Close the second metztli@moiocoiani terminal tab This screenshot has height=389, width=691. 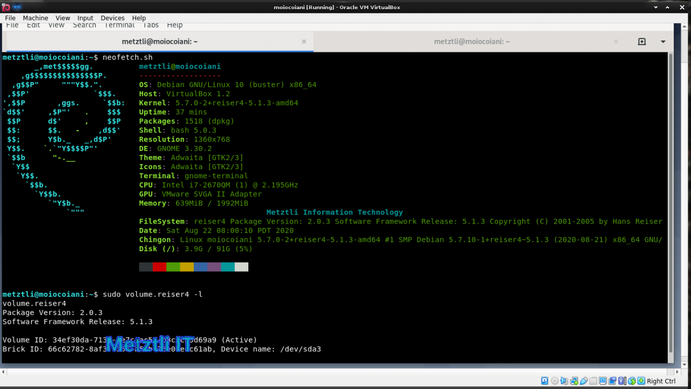617,42
